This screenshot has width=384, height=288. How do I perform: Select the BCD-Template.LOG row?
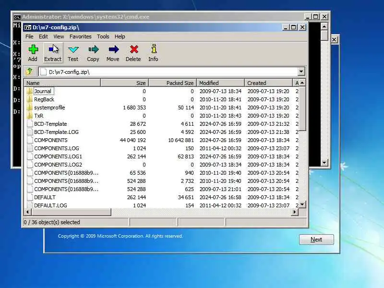pyautogui.click(x=162, y=132)
